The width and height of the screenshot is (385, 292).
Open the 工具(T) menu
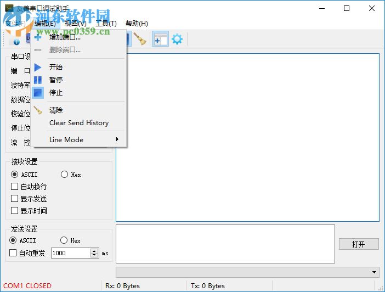click(x=106, y=24)
